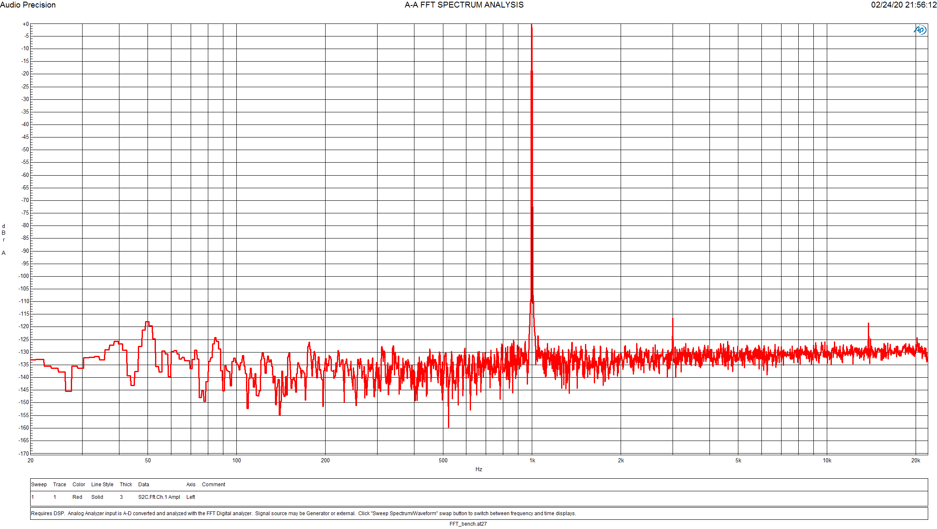This screenshot has height=529, width=937.
Task: Click the 'FFT_bench.at27' file name
Action: coord(468,524)
